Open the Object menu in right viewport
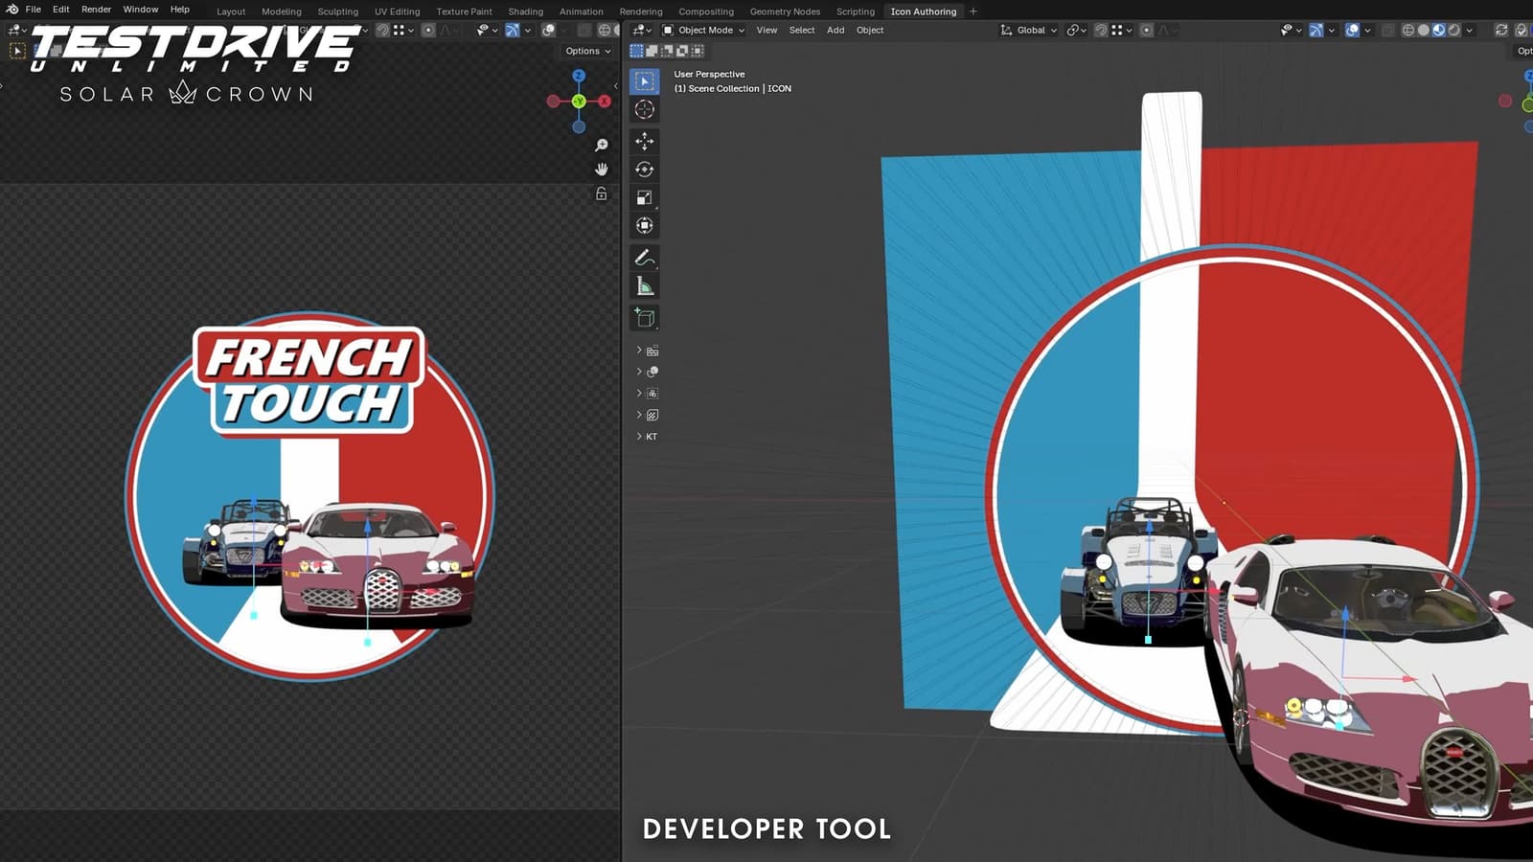This screenshot has height=862, width=1533. point(870,30)
